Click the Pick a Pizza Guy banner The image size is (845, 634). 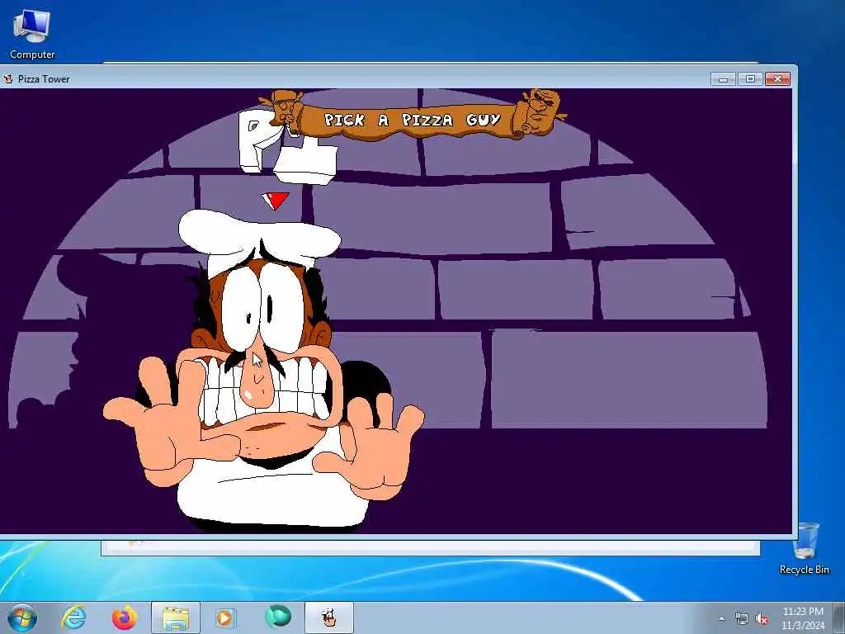(x=413, y=116)
